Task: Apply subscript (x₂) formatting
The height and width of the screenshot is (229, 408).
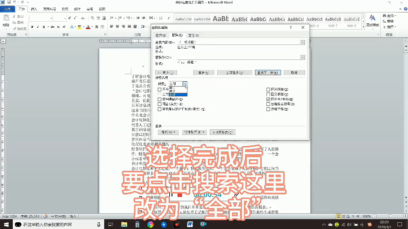Action: point(58,27)
